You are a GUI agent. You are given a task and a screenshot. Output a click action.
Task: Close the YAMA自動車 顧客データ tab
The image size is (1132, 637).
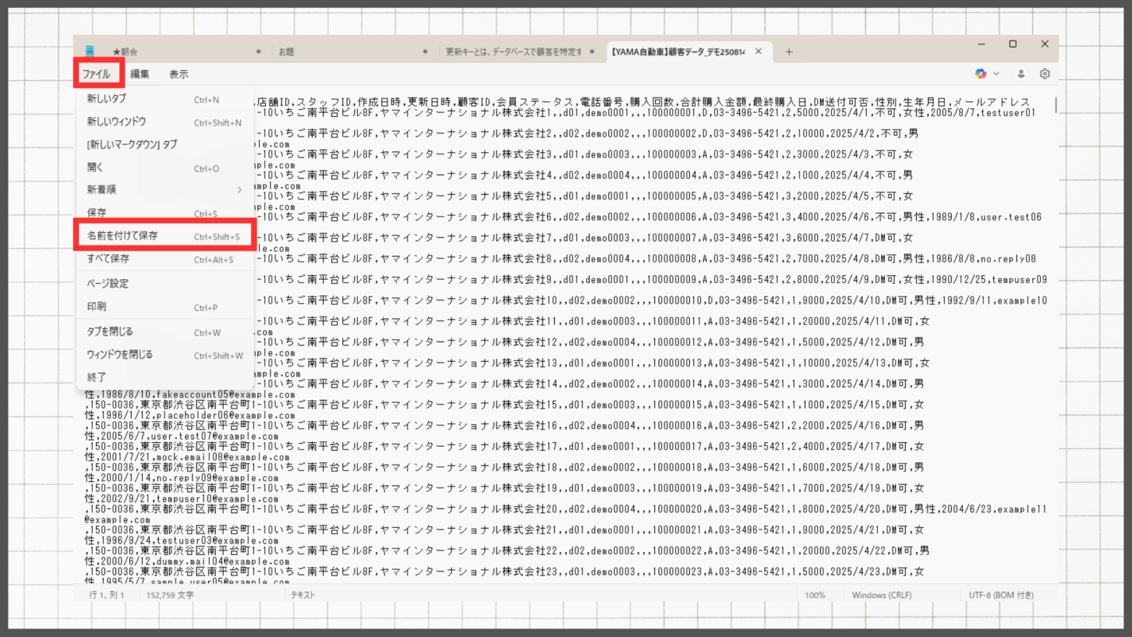click(x=758, y=52)
